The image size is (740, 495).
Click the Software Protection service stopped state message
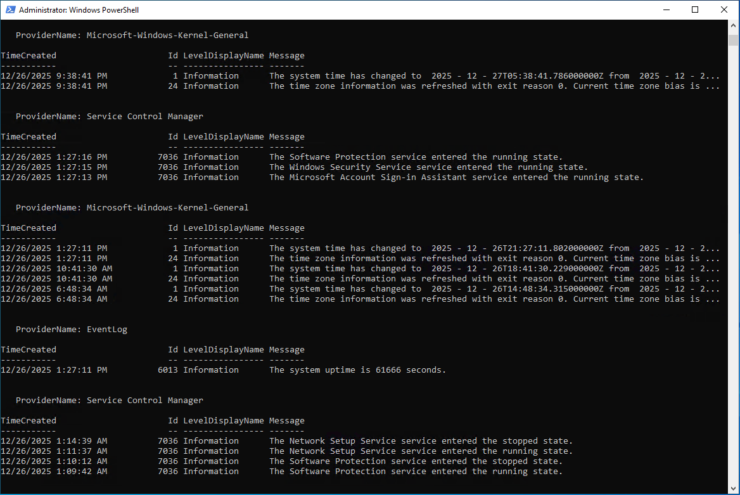tap(416, 461)
